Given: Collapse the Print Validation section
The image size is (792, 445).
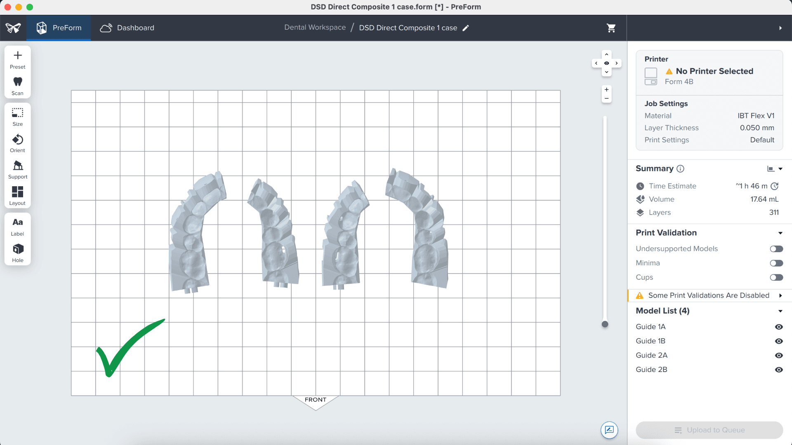Looking at the screenshot, I should 780,233.
